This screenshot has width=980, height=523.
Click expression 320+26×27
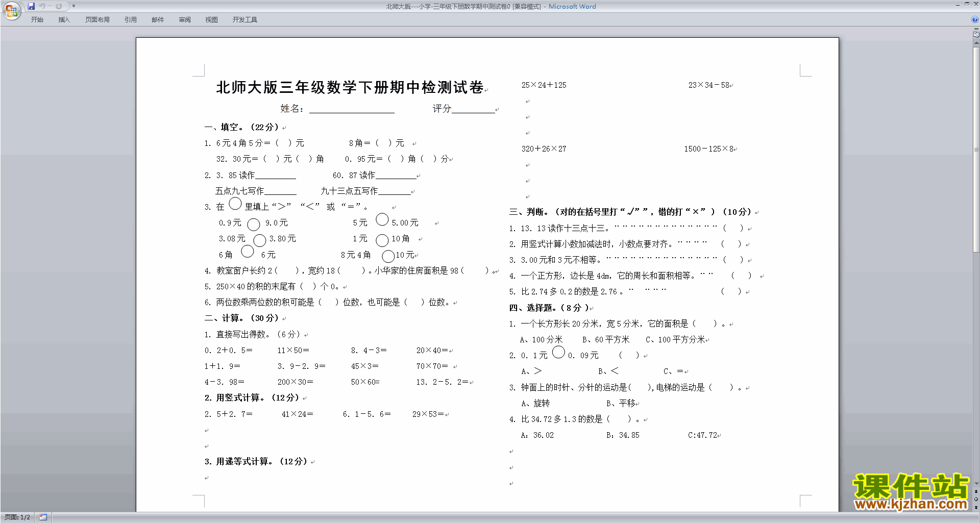pos(544,149)
